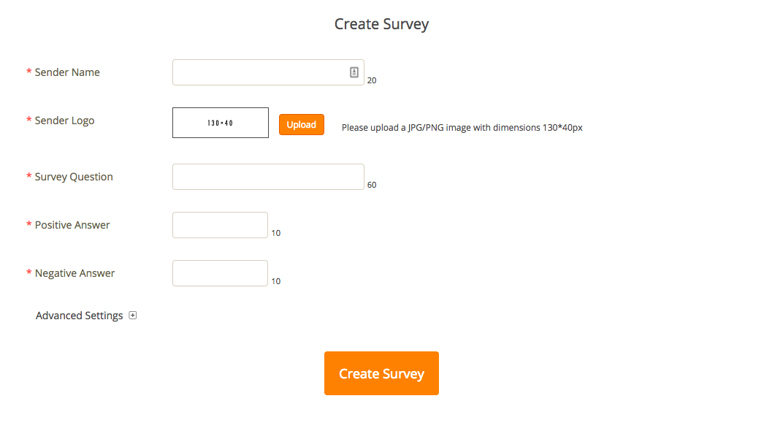Click the Survey Question label

click(x=73, y=177)
